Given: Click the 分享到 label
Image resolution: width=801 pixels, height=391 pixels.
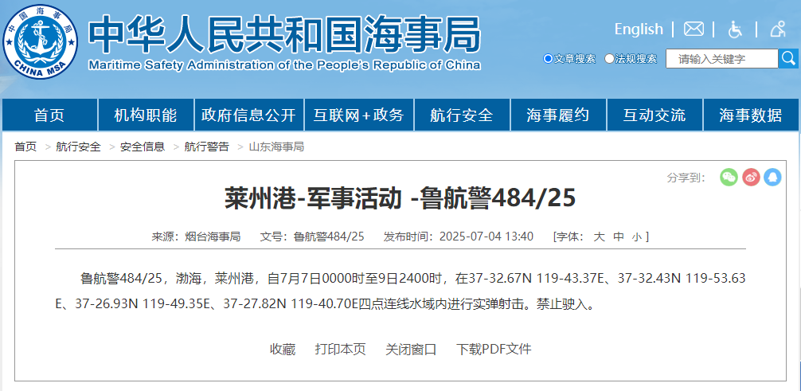Looking at the screenshot, I should (686, 178).
